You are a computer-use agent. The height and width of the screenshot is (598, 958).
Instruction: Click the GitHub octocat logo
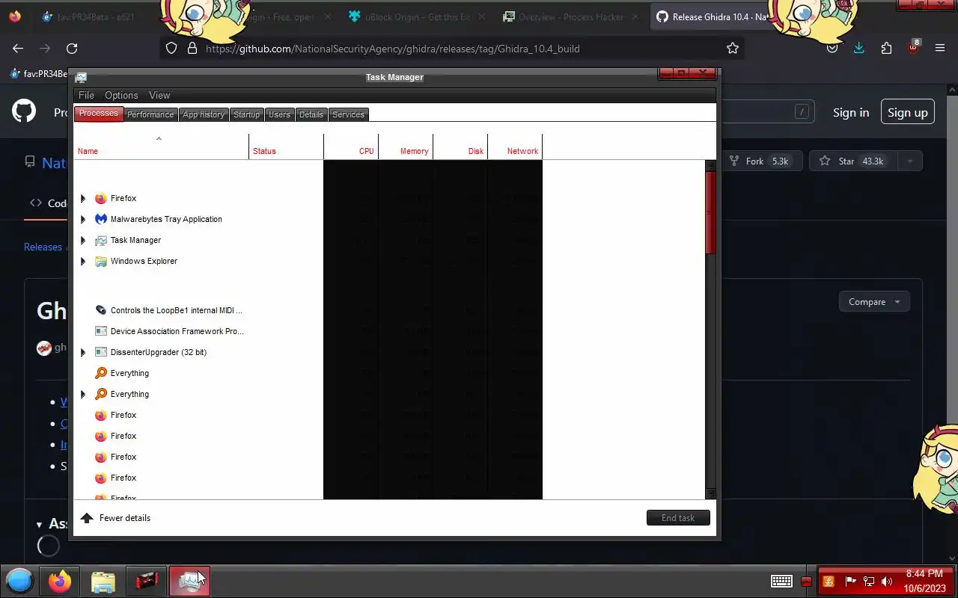point(24,112)
